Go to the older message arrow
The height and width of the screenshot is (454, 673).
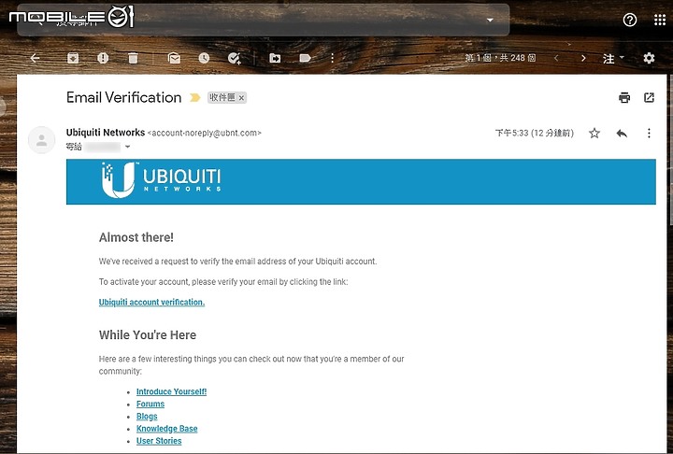(x=583, y=58)
